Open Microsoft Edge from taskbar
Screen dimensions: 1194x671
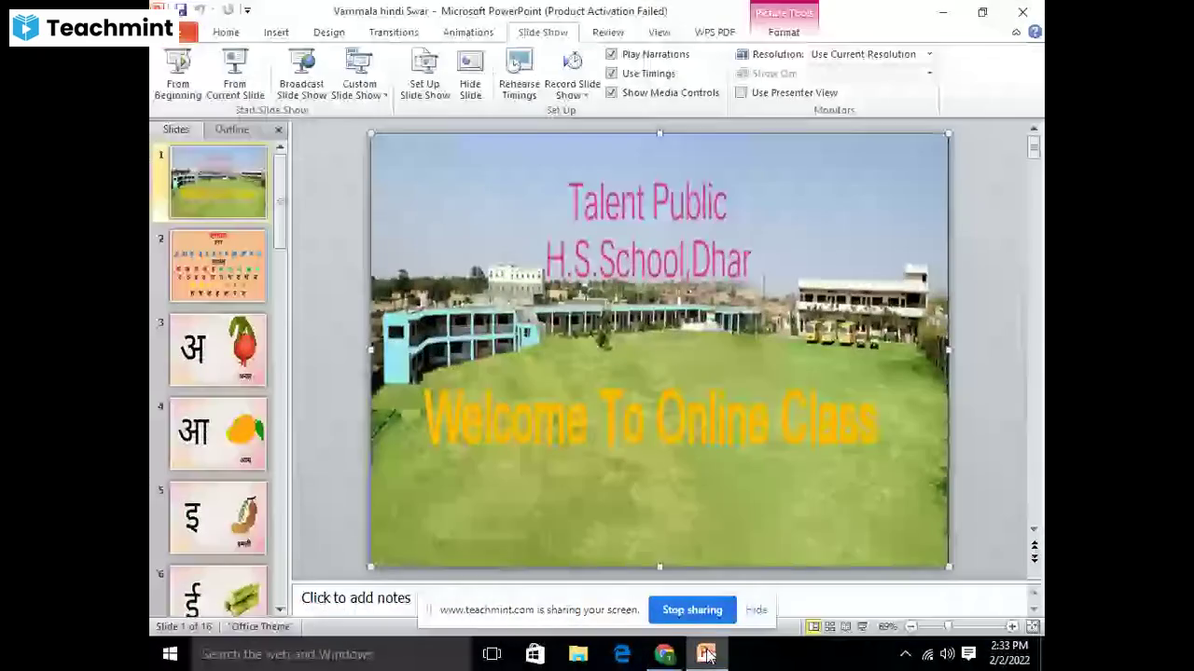621,654
